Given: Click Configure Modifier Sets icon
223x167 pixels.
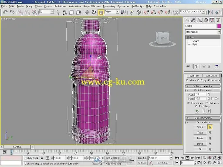Looking at the screenshot, I should pyautogui.click(x=217, y=67).
